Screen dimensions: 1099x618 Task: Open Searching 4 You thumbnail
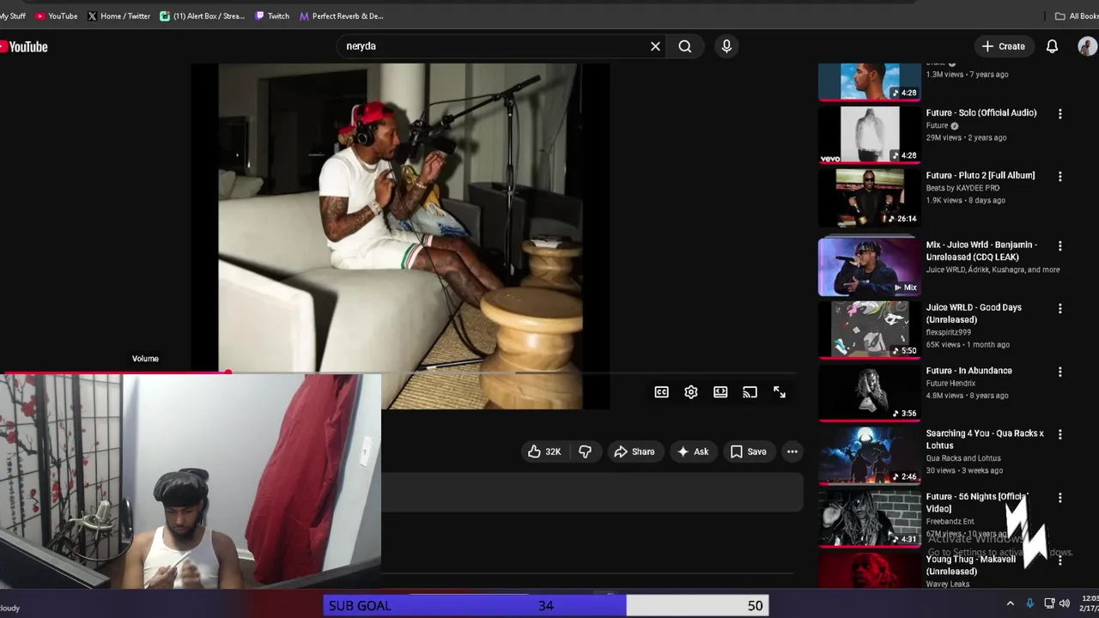tap(869, 456)
